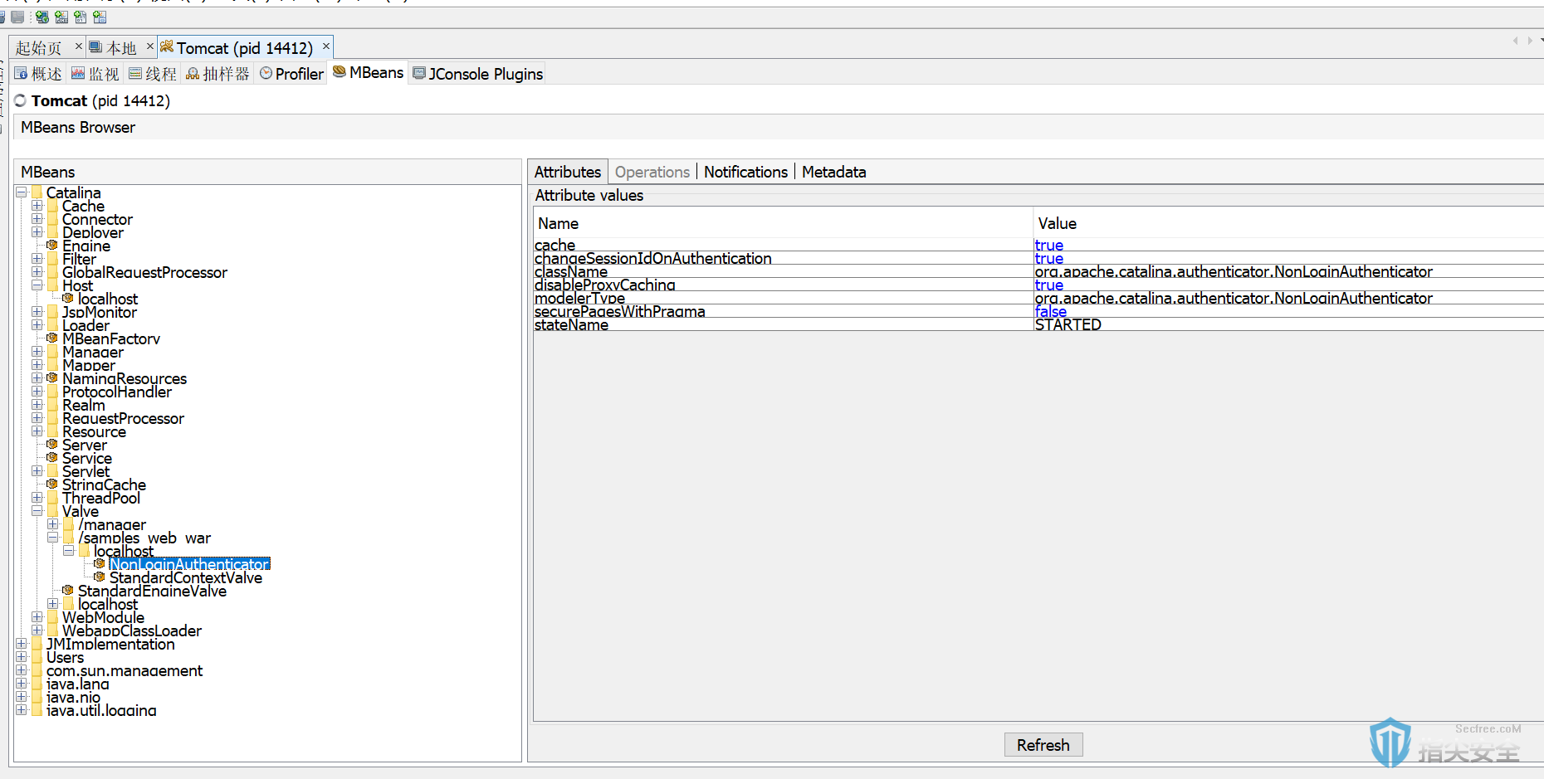Close the Tomcat (pid 14412) tab
Image resolution: width=1544 pixels, height=779 pixels.
(326, 46)
